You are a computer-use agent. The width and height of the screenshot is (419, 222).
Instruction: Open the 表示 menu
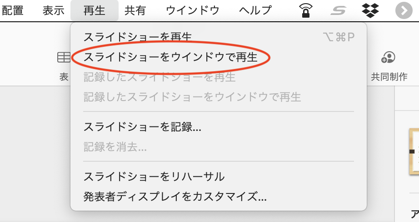pyautogui.click(x=54, y=11)
